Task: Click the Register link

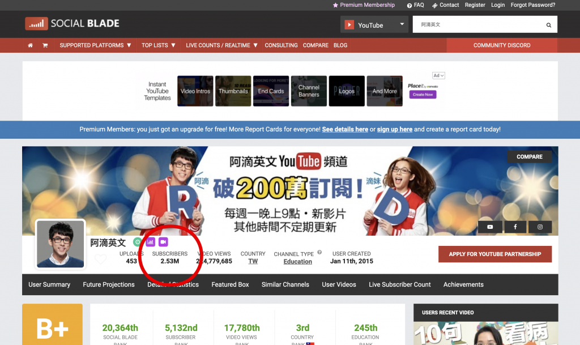Action: tap(475, 5)
